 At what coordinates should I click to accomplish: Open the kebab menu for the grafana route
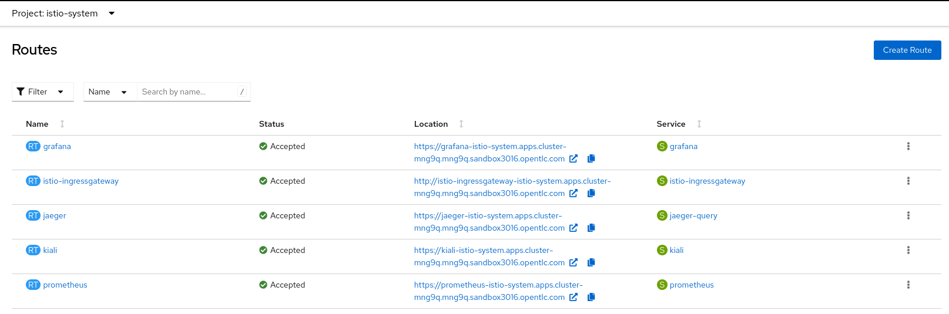click(908, 146)
